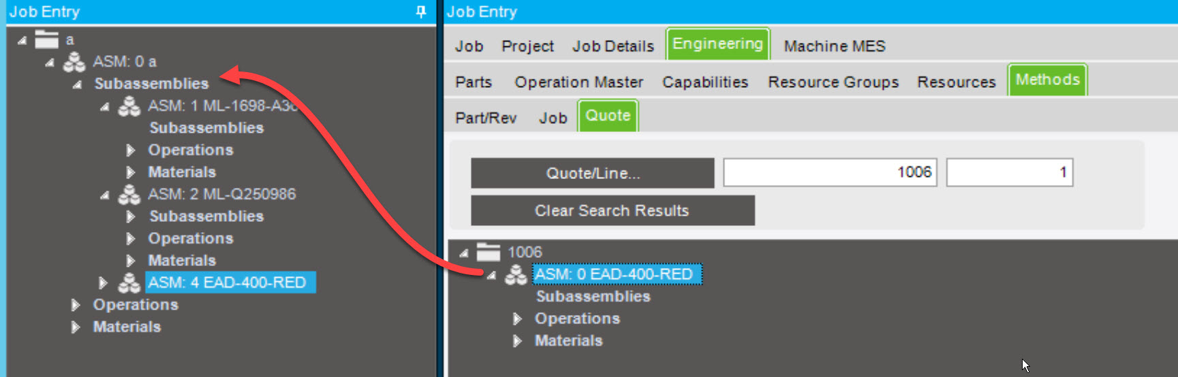The width and height of the screenshot is (1178, 377).
Task: Click the folder icon next to quote 1006
Action: tap(488, 252)
